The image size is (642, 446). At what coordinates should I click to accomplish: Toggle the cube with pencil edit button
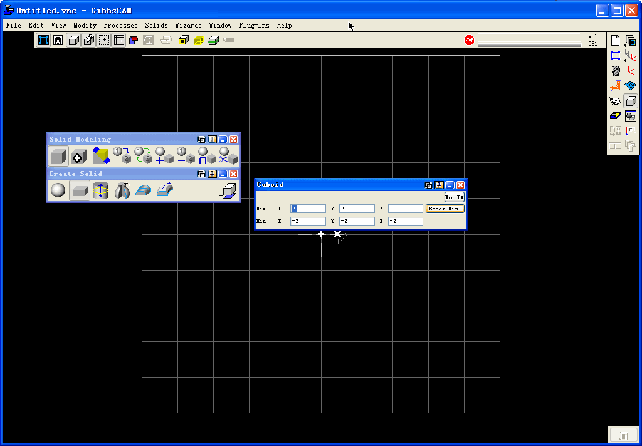(89, 40)
